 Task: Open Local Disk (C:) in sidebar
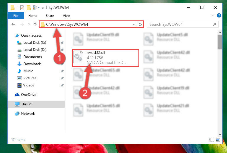(35, 43)
